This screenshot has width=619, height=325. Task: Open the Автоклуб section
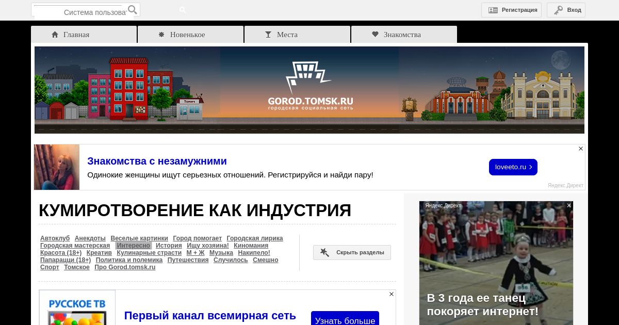(55, 238)
